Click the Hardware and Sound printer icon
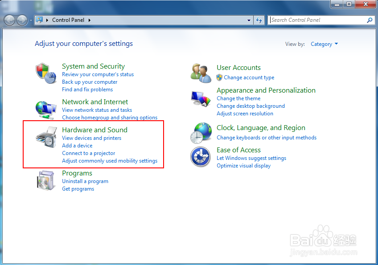378x265 pixels. [x=46, y=137]
